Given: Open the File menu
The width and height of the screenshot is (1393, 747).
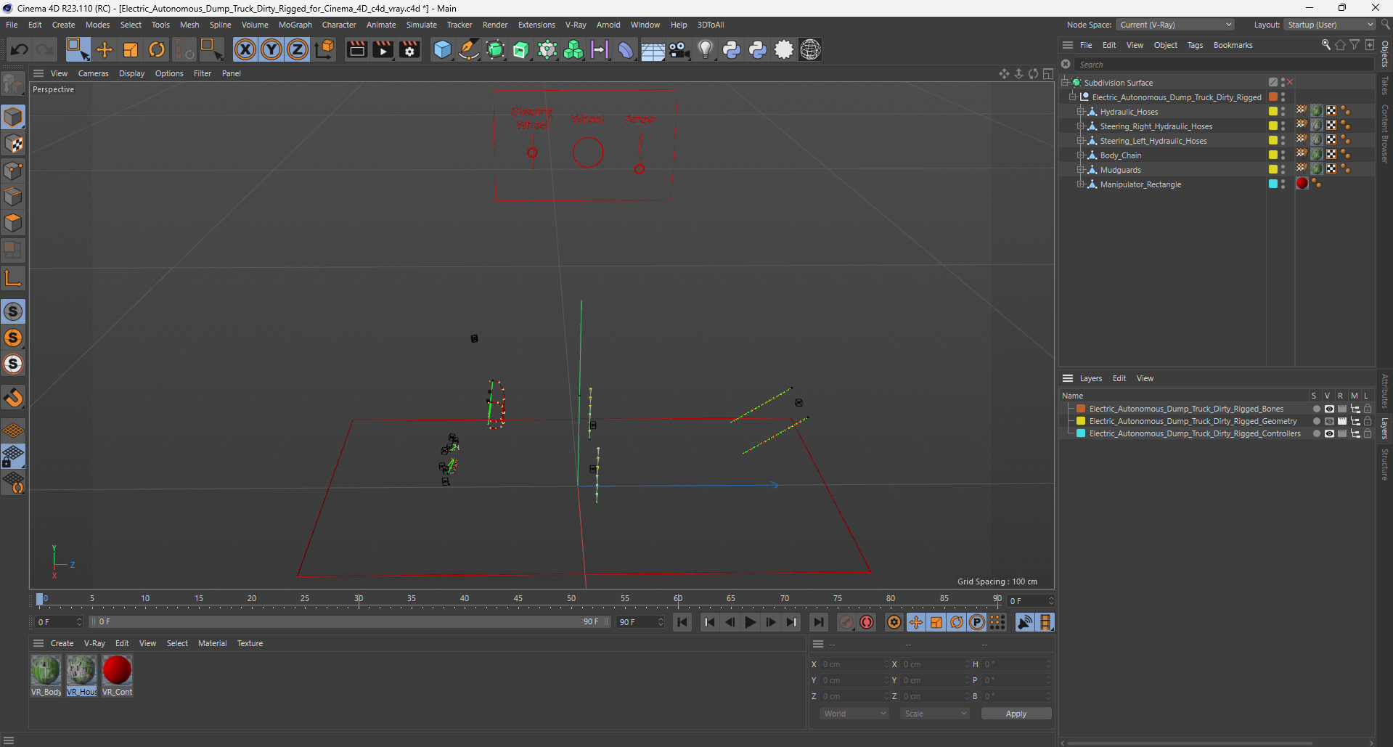Looking at the screenshot, I should 12,25.
